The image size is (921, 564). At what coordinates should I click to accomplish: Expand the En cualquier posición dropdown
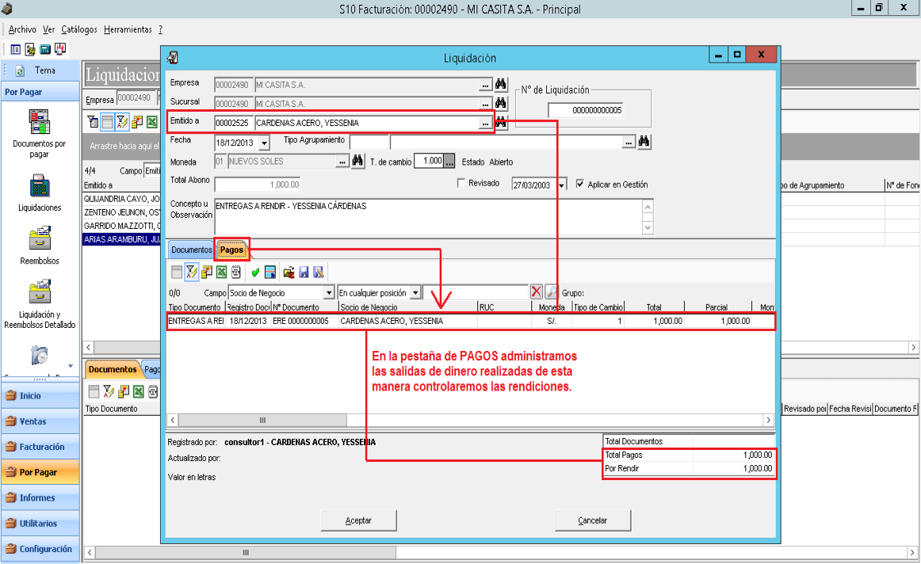(415, 292)
